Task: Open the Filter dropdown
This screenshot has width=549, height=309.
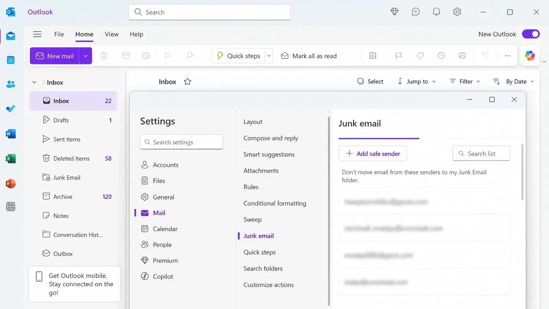Action: tap(465, 81)
